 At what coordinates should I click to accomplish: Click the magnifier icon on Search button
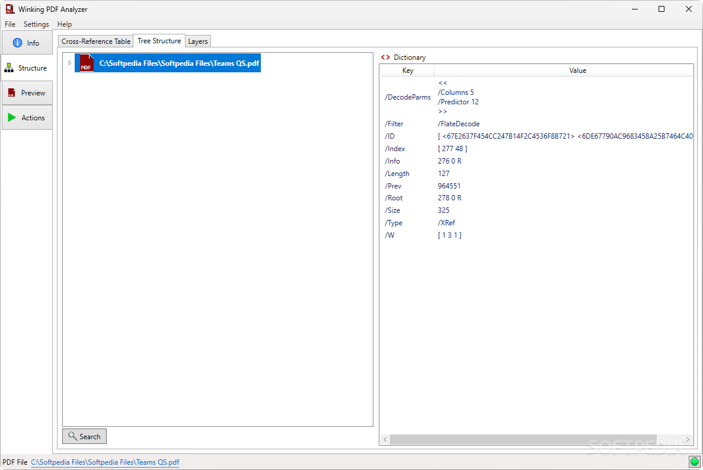click(x=72, y=436)
